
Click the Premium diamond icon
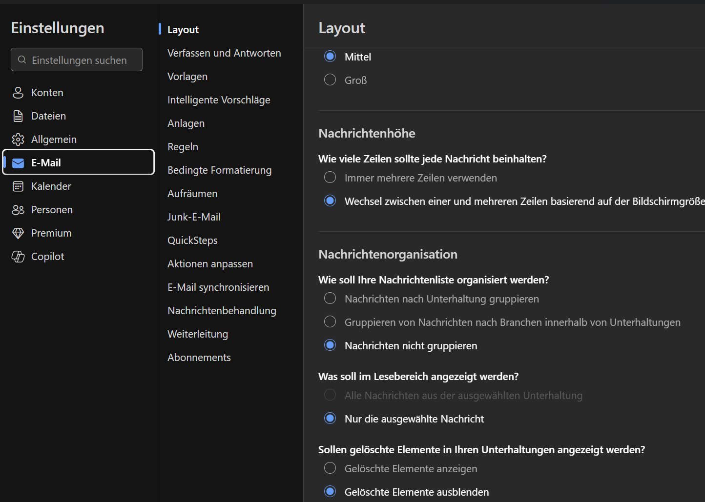pyautogui.click(x=18, y=233)
